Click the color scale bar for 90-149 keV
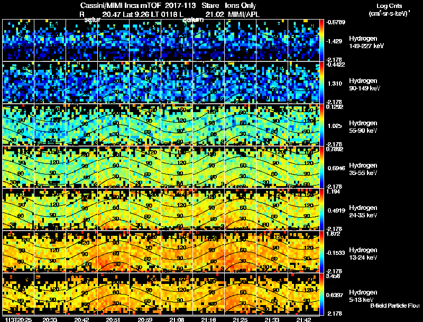The image size is (423, 322). [x=321, y=82]
